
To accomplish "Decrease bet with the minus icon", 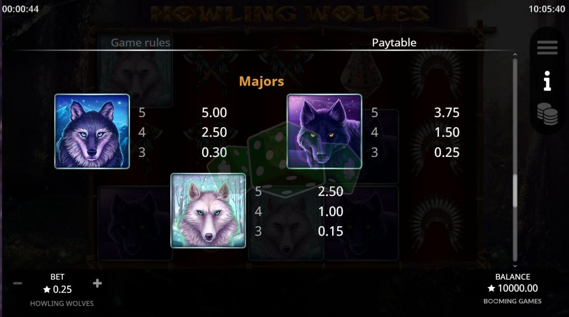I will pyautogui.click(x=17, y=283).
